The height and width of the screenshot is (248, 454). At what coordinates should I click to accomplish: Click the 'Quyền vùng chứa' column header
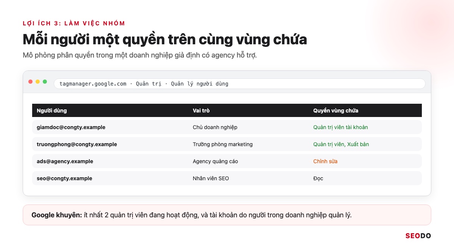pos(336,111)
